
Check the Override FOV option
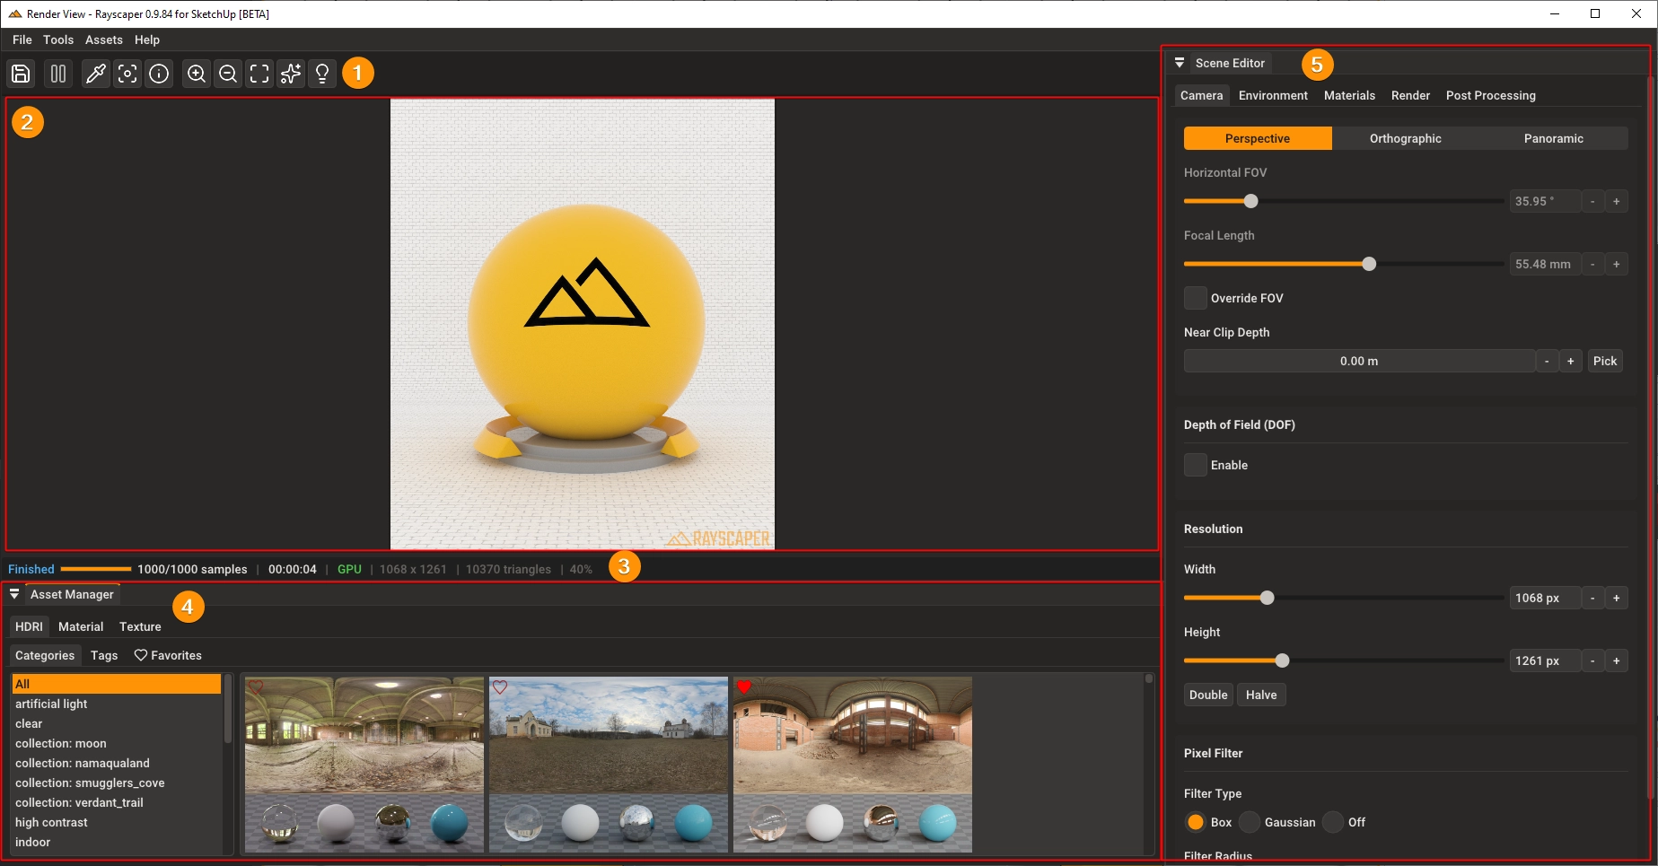click(x=1195, y=297)
